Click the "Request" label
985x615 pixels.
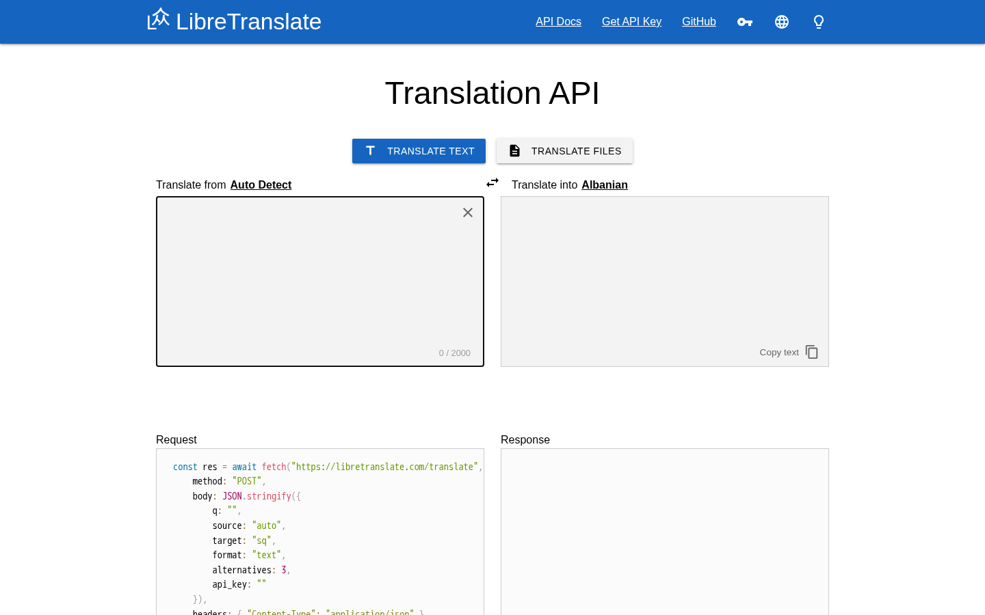(176, 440)
